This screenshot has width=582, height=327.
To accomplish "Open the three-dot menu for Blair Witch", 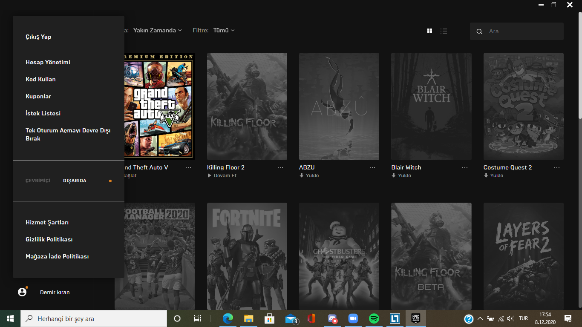I will pos(465,168).
